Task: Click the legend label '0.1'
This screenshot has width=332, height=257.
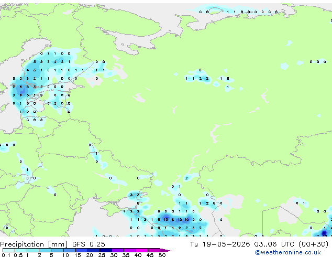Action: pyautogui.click(x=6, y=255)
